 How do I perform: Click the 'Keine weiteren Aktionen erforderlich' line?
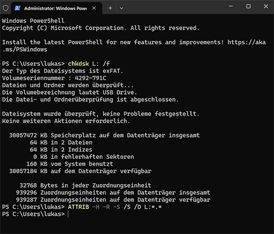pos(66,121)
